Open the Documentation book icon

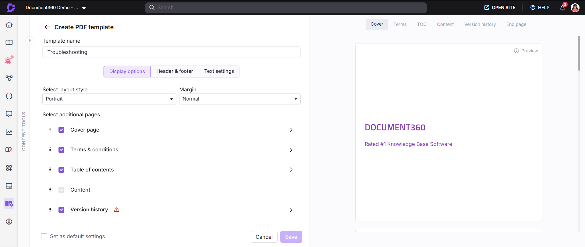pyautogui.click(x=9, y=43)
